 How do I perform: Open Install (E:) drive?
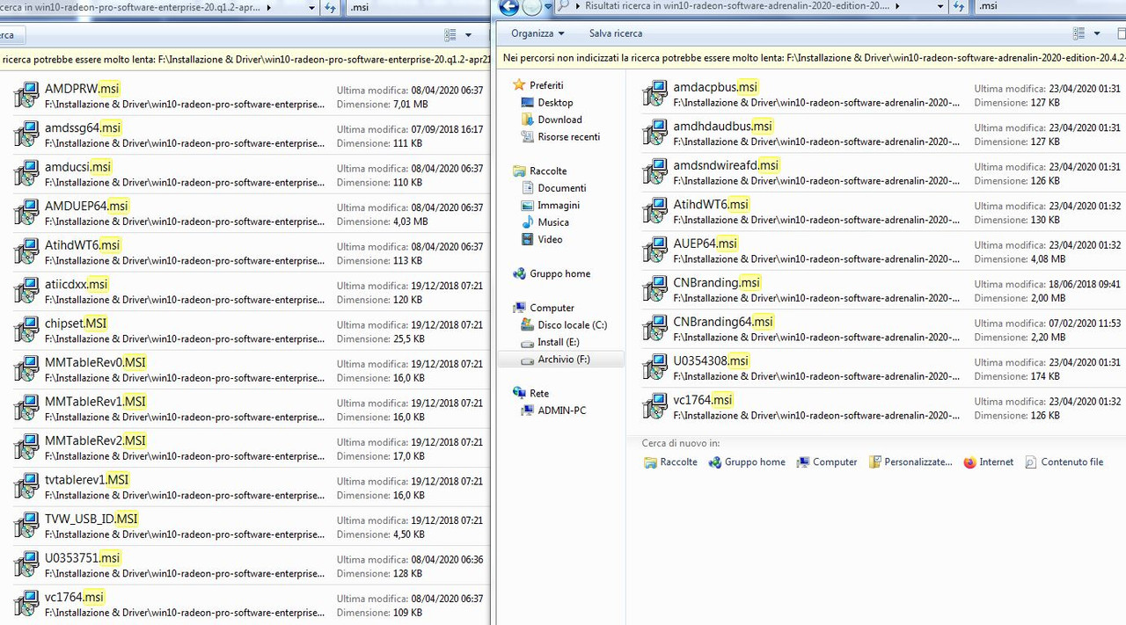pos(558,342)
